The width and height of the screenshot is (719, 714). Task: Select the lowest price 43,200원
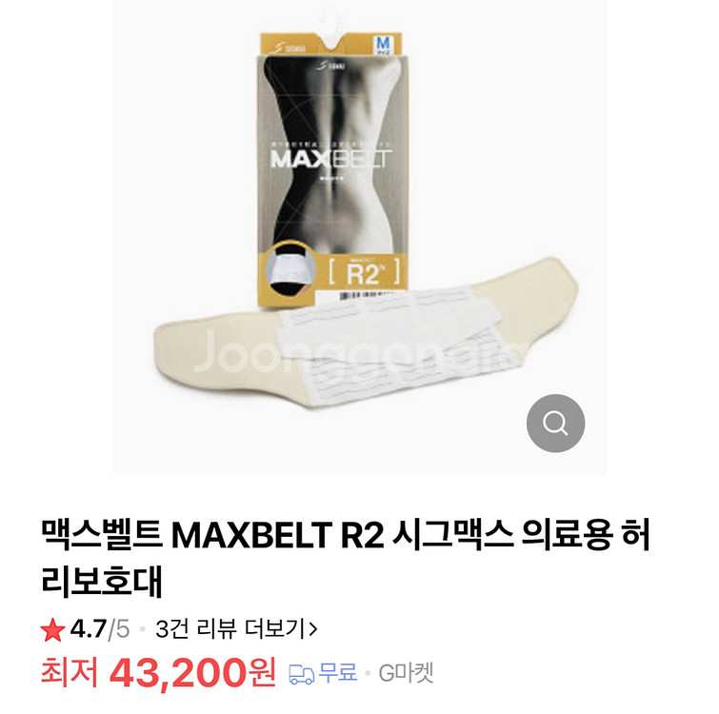[x=192, y=673]
